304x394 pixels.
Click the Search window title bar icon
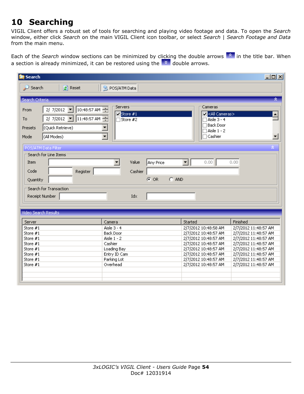[x=22, y=77]
